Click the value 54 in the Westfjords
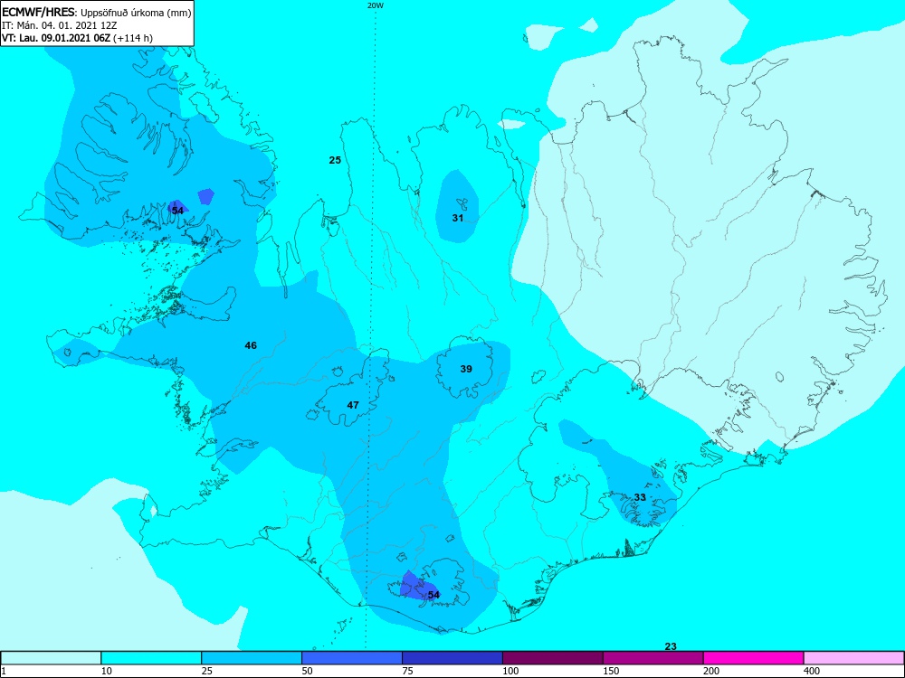This screenshot has height=678, width=905. 177,211
